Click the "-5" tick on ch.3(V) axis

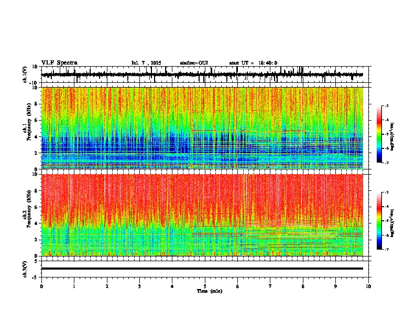(35, 277)
